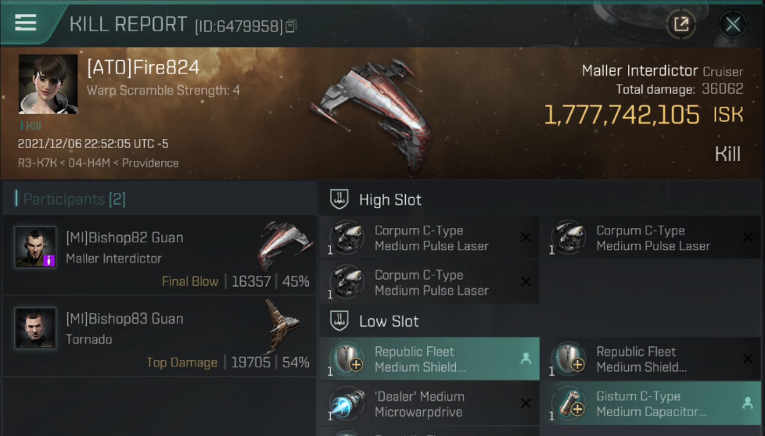
Task: Click the person marker on Gistum Capacitor row
Action: point(748,403)
